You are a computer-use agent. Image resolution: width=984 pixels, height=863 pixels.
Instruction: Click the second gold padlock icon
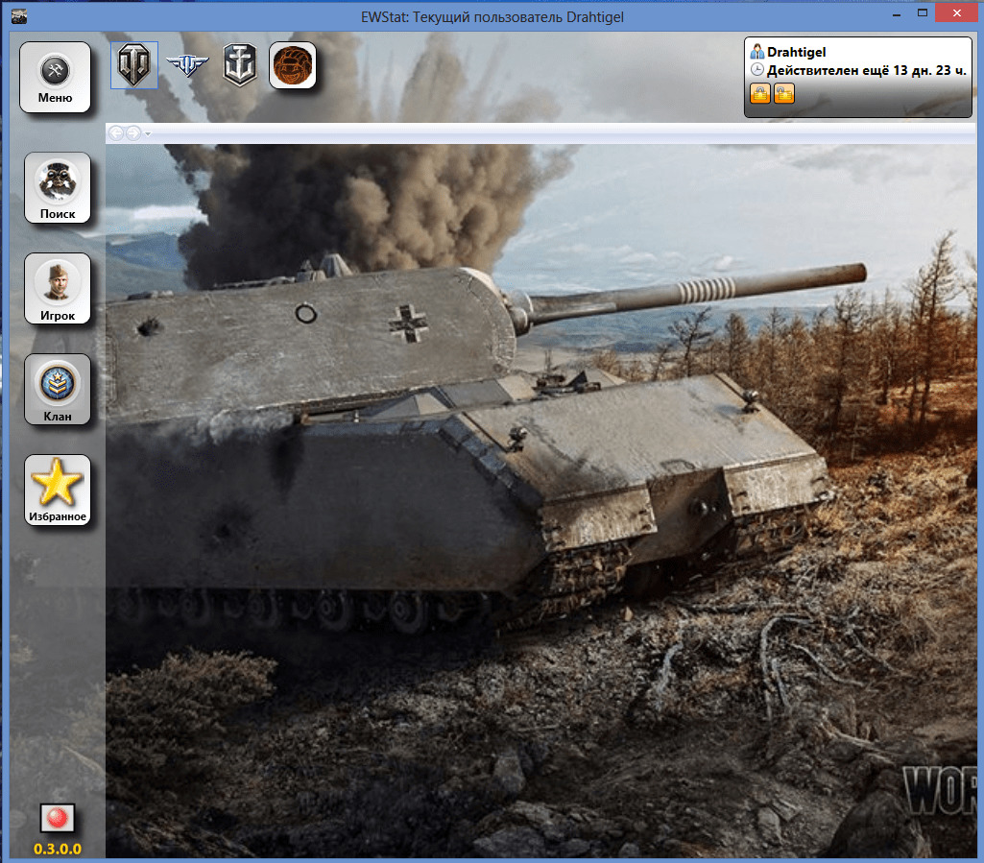pyautogui.click(x=783, y=93)
